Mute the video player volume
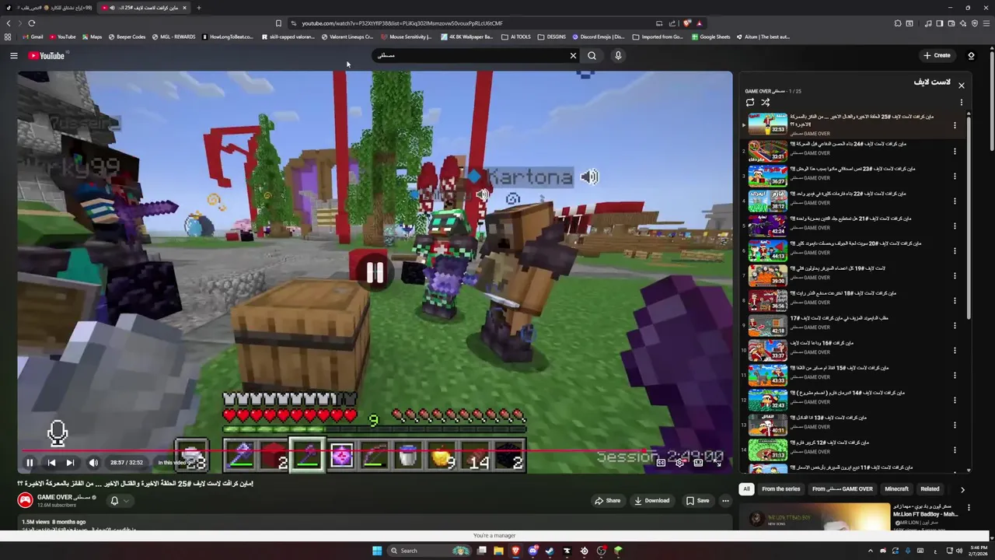 (x=93, y=463)
